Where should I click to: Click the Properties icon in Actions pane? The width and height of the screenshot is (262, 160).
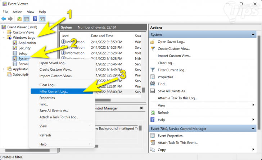(x=153, y=77)
